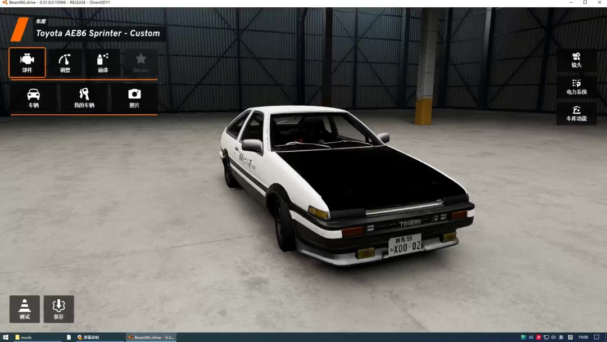Toggle the system volume speaker icon
The image size is (607, 342).
point(554,337)
